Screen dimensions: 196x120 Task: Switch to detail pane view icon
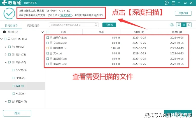[189, 25]
